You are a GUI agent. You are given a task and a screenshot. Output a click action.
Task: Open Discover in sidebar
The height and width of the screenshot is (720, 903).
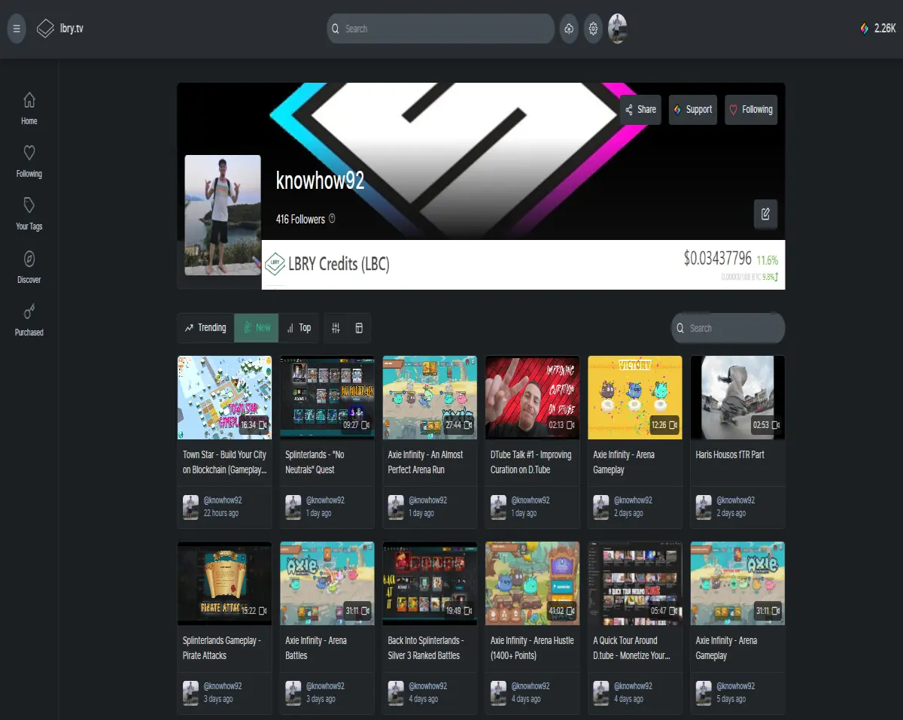click(29, 267)
